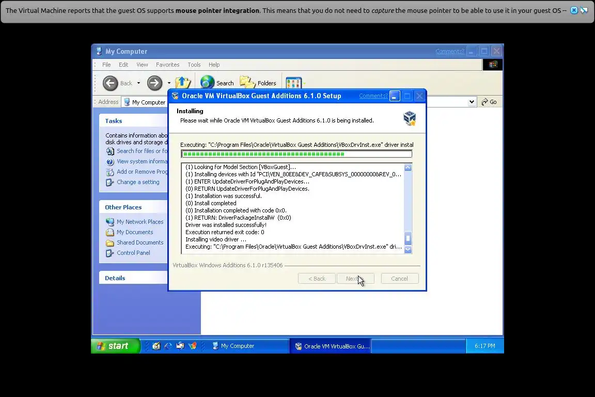595x397 pixels.
Task: Select the log line 'Driver was installed successfully!'
Action: point(226,225)
